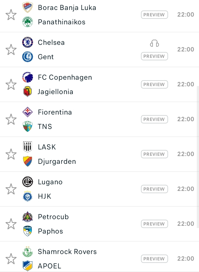Click the Chelsea club crest
The height and width of the screenshot is (272, 199).
[x=28, y=42]
